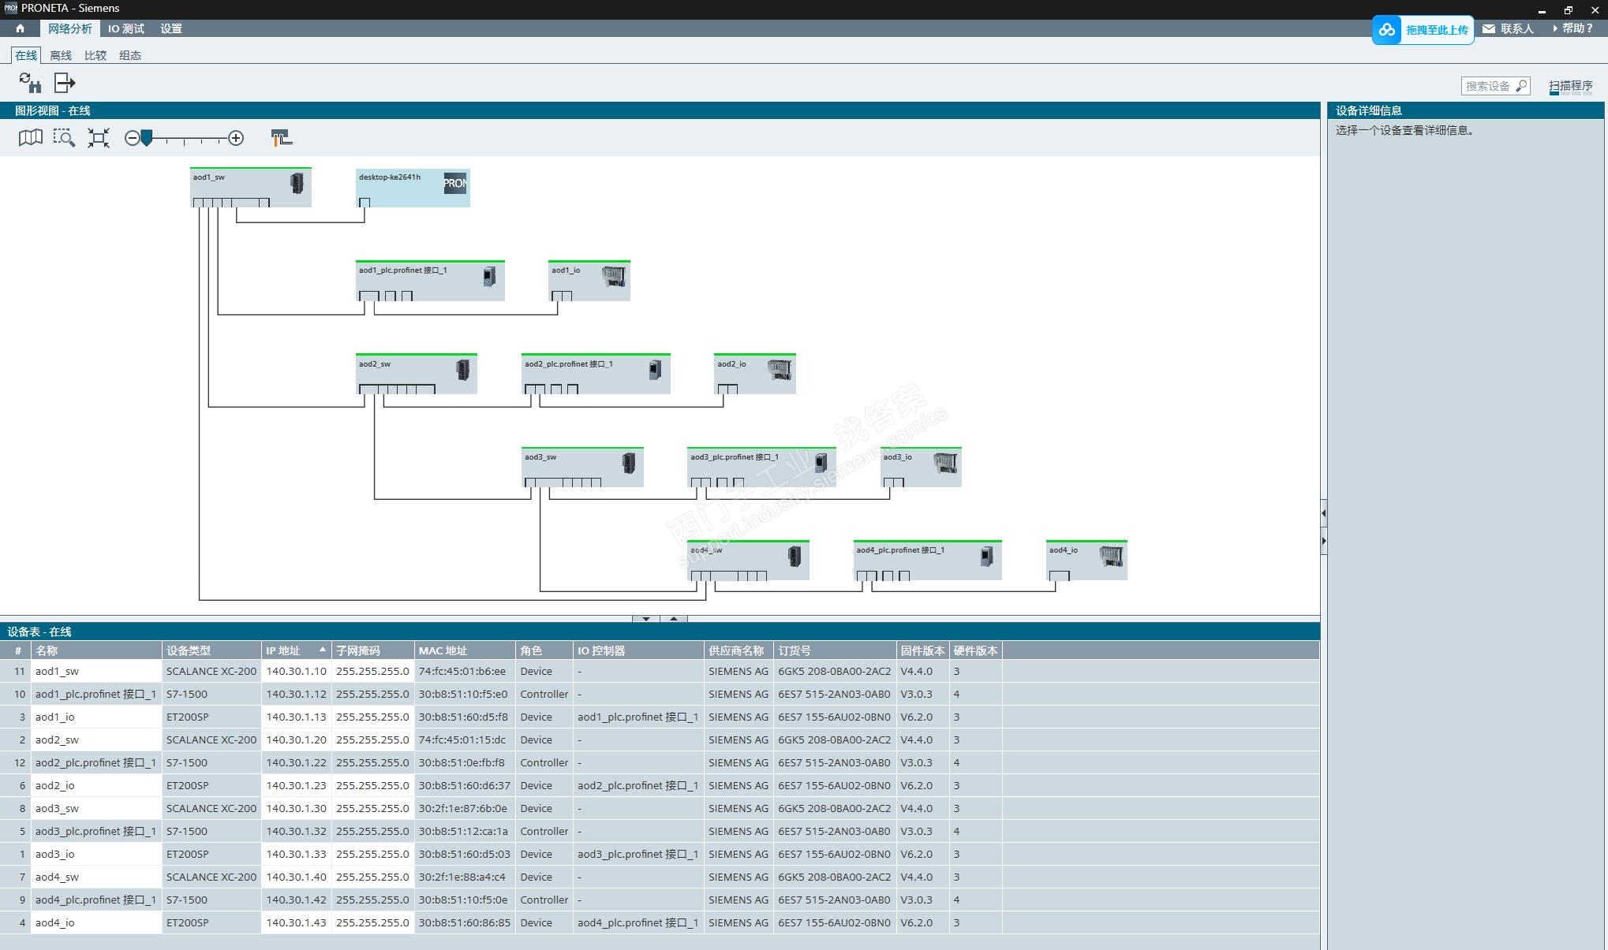Viewport: 1608px width, 950px height.
Task: Select the zoom-to-selection magnifier tool
Action: pyautogui.click(x=64, y=138)
